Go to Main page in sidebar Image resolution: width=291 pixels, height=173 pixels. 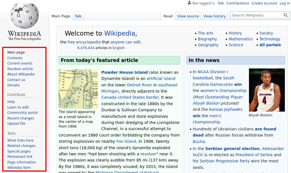point(16,52)
